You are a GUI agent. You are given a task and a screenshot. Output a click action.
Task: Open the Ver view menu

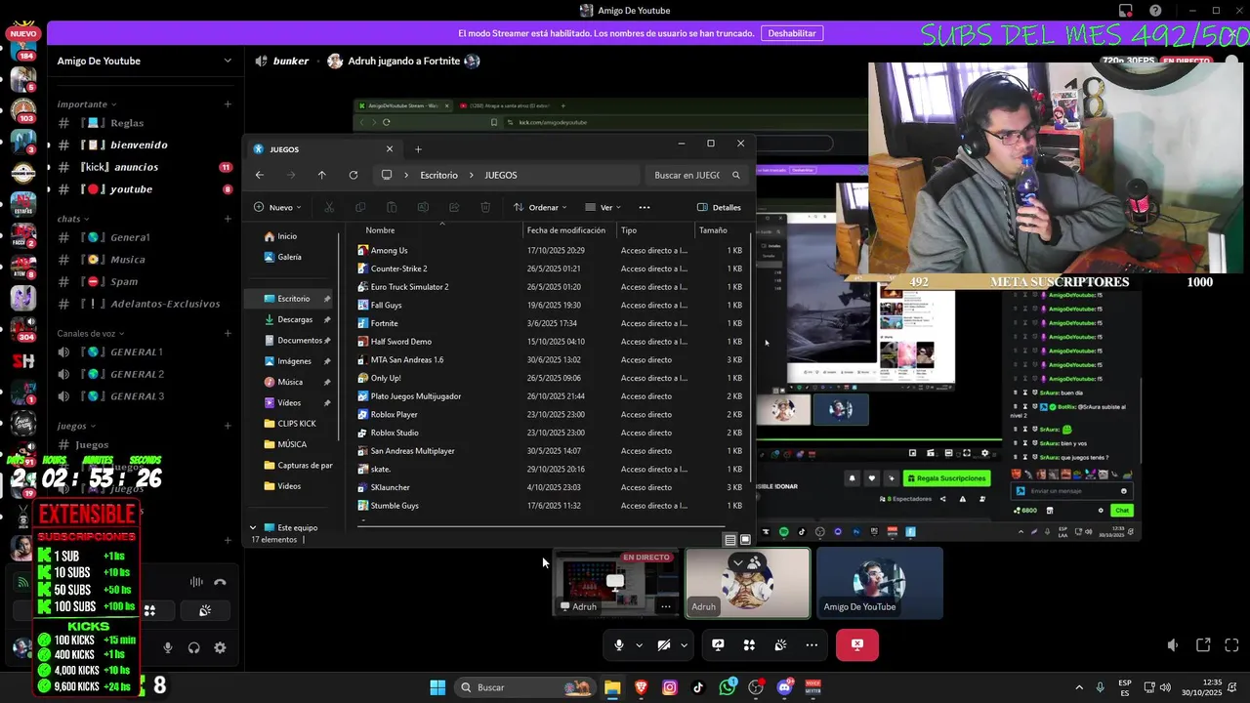pyautogui.click(x=603, y=207)
